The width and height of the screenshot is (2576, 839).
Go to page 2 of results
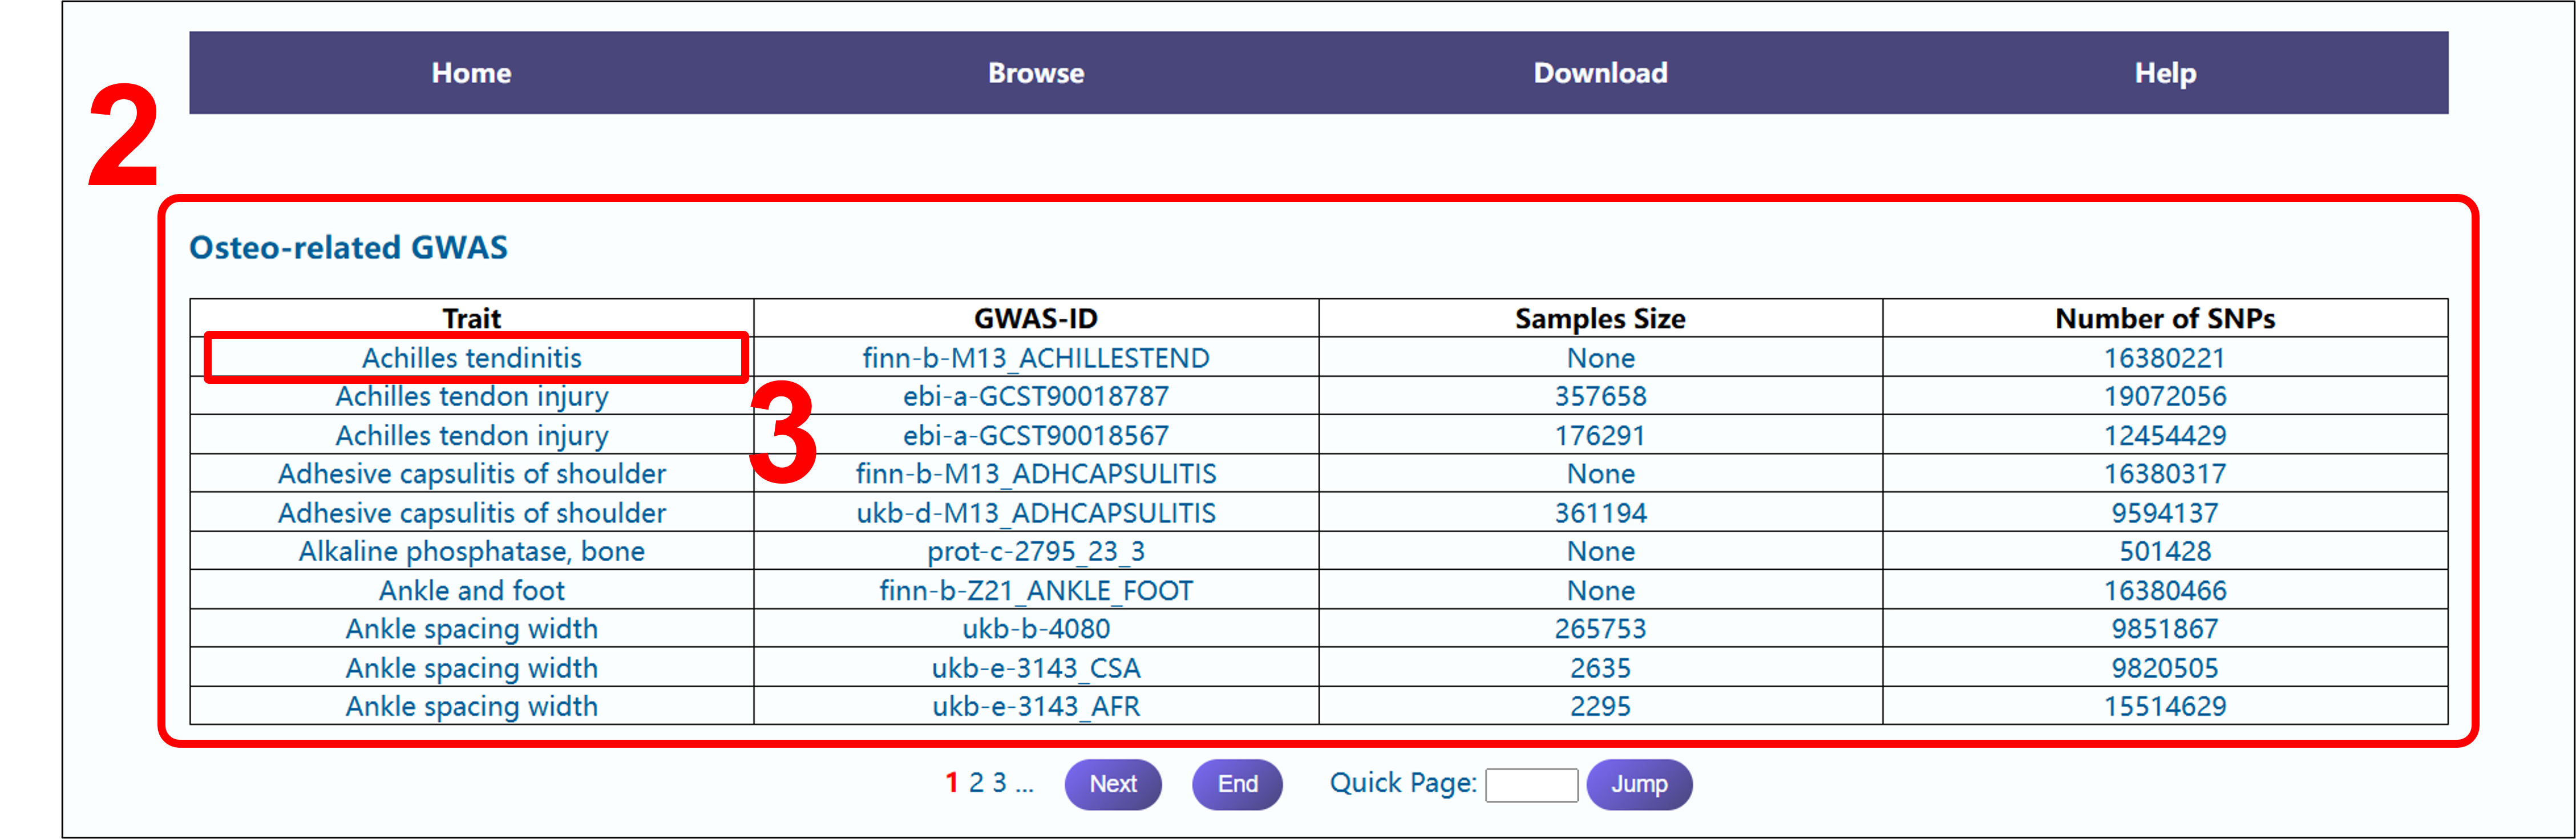click(x=976, y=783)
